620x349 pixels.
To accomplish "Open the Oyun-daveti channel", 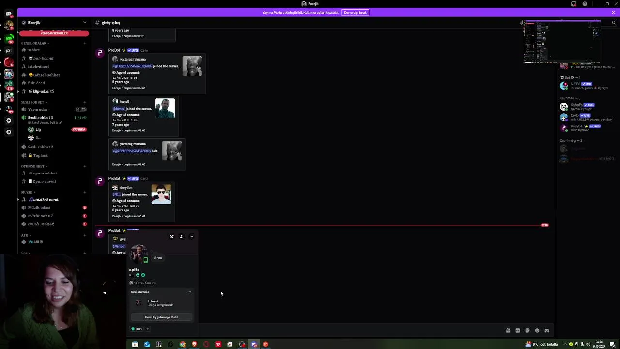I will point(54,181).
